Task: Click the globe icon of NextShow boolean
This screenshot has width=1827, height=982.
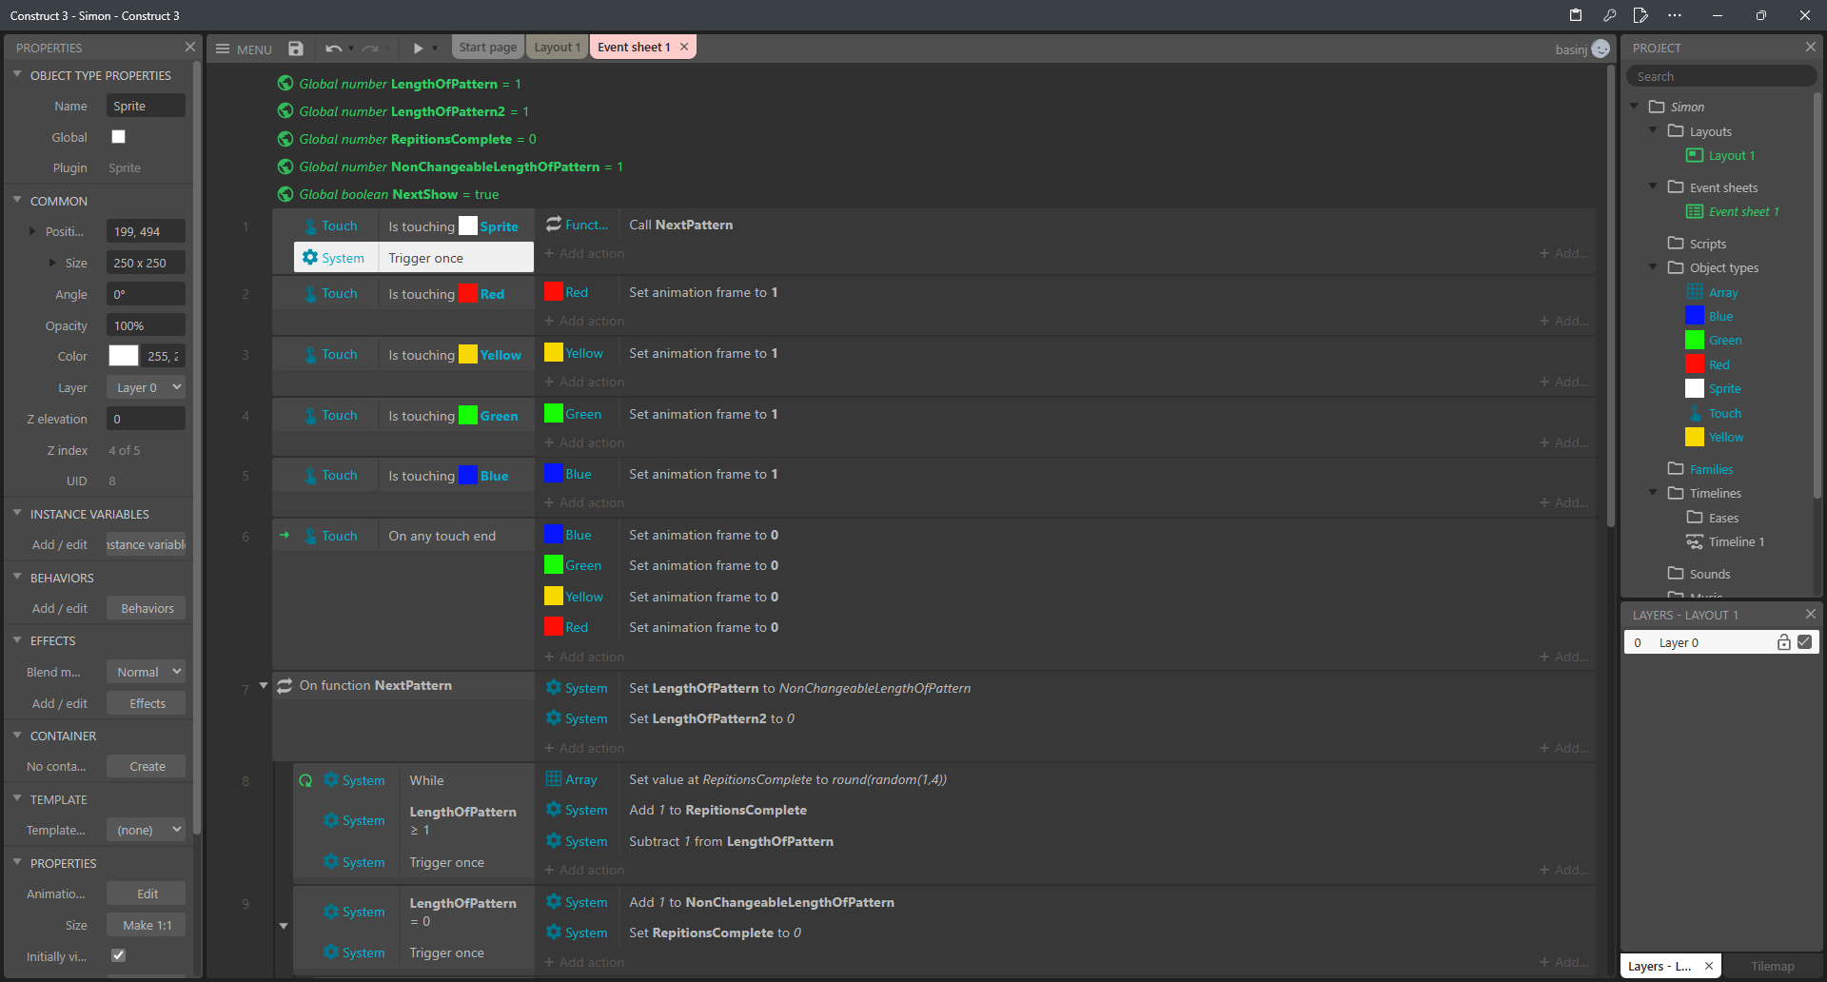Action: click(x=285, y=194)
